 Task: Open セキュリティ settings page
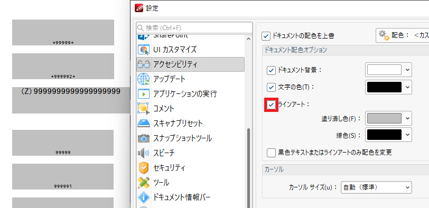pos(190,167)
